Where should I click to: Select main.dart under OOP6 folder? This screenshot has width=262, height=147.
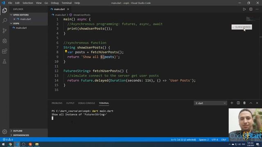click(21, 28)
